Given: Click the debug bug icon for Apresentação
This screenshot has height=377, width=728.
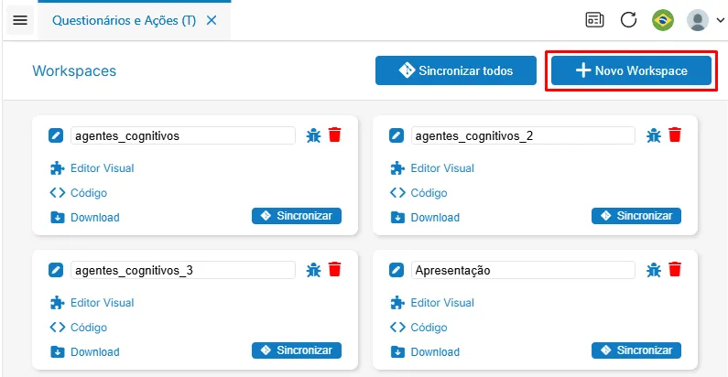Looking at the screenshot, I should click(654, 270).
